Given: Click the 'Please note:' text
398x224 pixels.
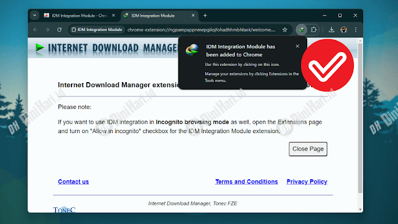Looking at the screenshot, I should [x=75, y=107].
